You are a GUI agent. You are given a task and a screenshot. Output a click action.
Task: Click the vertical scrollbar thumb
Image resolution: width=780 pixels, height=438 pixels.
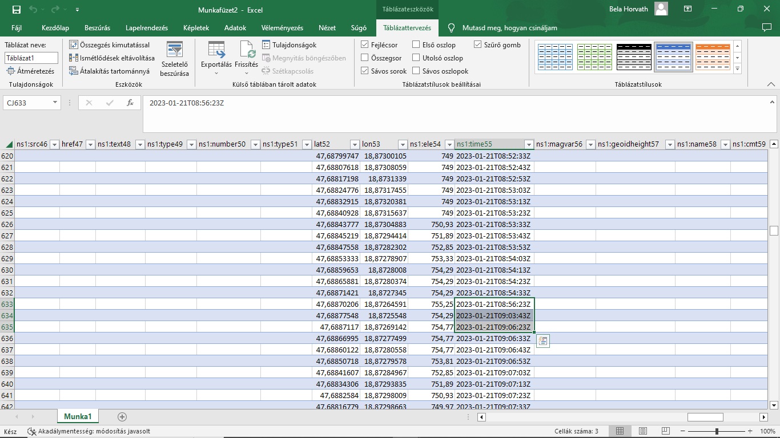tap(774, 230)
